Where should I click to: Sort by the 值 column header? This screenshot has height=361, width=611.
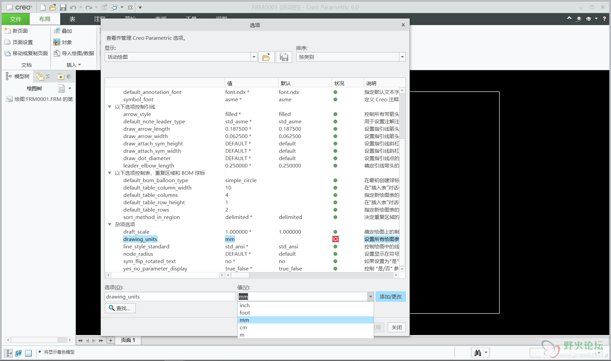point(251,83)
